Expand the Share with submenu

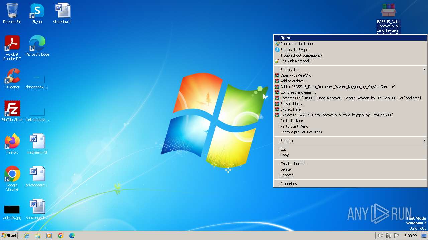350,70
